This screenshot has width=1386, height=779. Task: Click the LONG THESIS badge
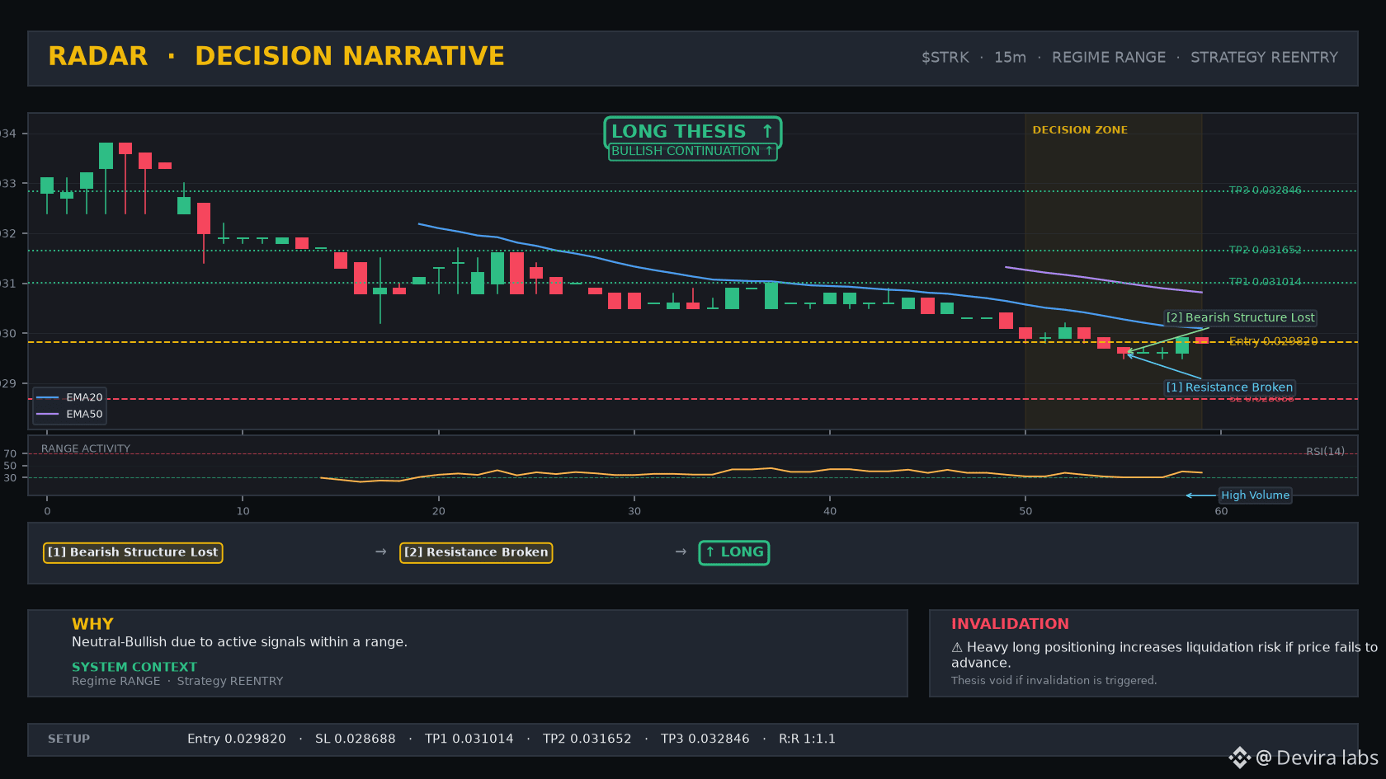(x=693, y=132)
